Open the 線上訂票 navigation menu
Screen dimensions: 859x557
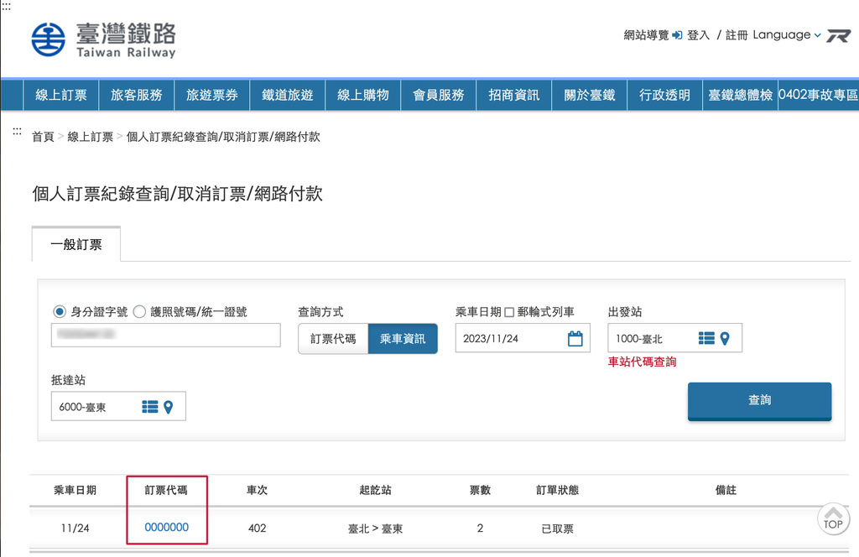pyautogui.click(x=60, y=95)
